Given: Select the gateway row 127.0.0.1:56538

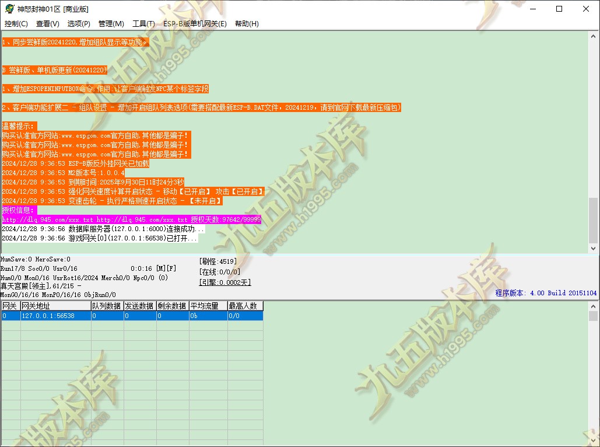Looking at the screenshot, I should point(132,316).
